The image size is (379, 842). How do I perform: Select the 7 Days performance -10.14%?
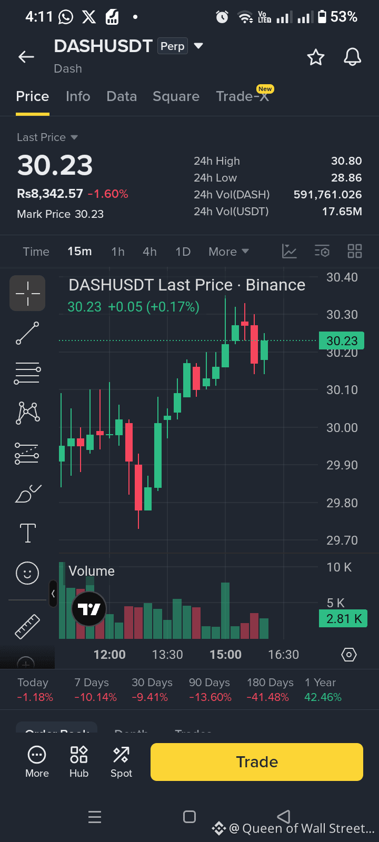pyautogui.click(x=95, y=690)
